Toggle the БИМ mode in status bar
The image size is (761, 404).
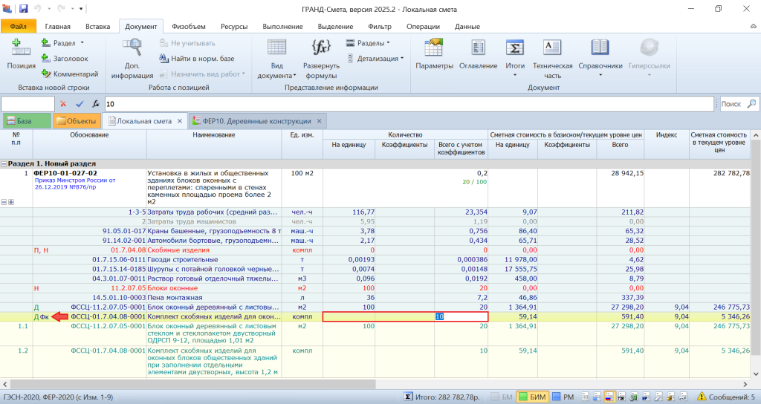(x=532, y=397)
